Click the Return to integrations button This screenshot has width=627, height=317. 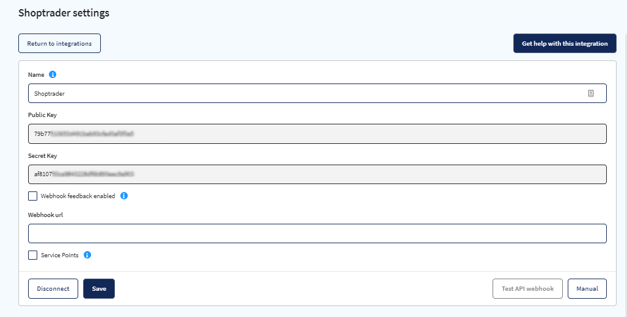(x=59, y=43)
